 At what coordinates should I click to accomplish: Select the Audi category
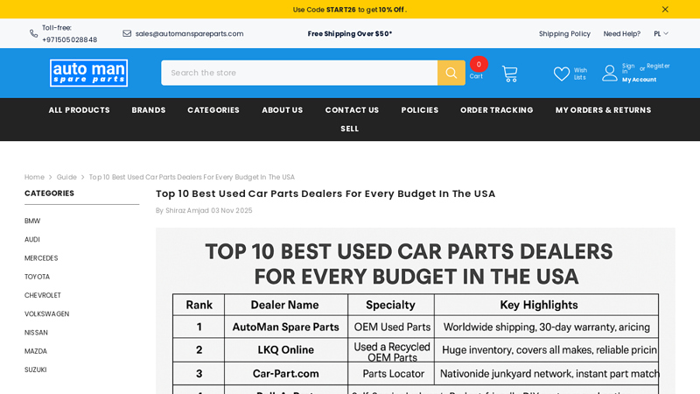click(32, 239)
